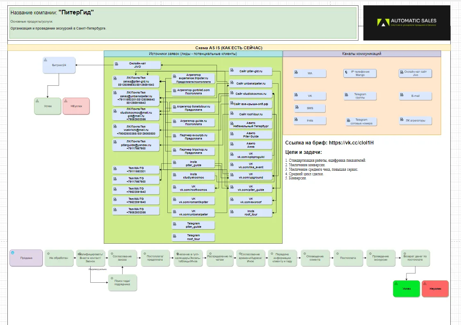This screenshot has height=325, width=461.
Task: Click the Каналы коммуникаций section header
Action: (362, 54)
